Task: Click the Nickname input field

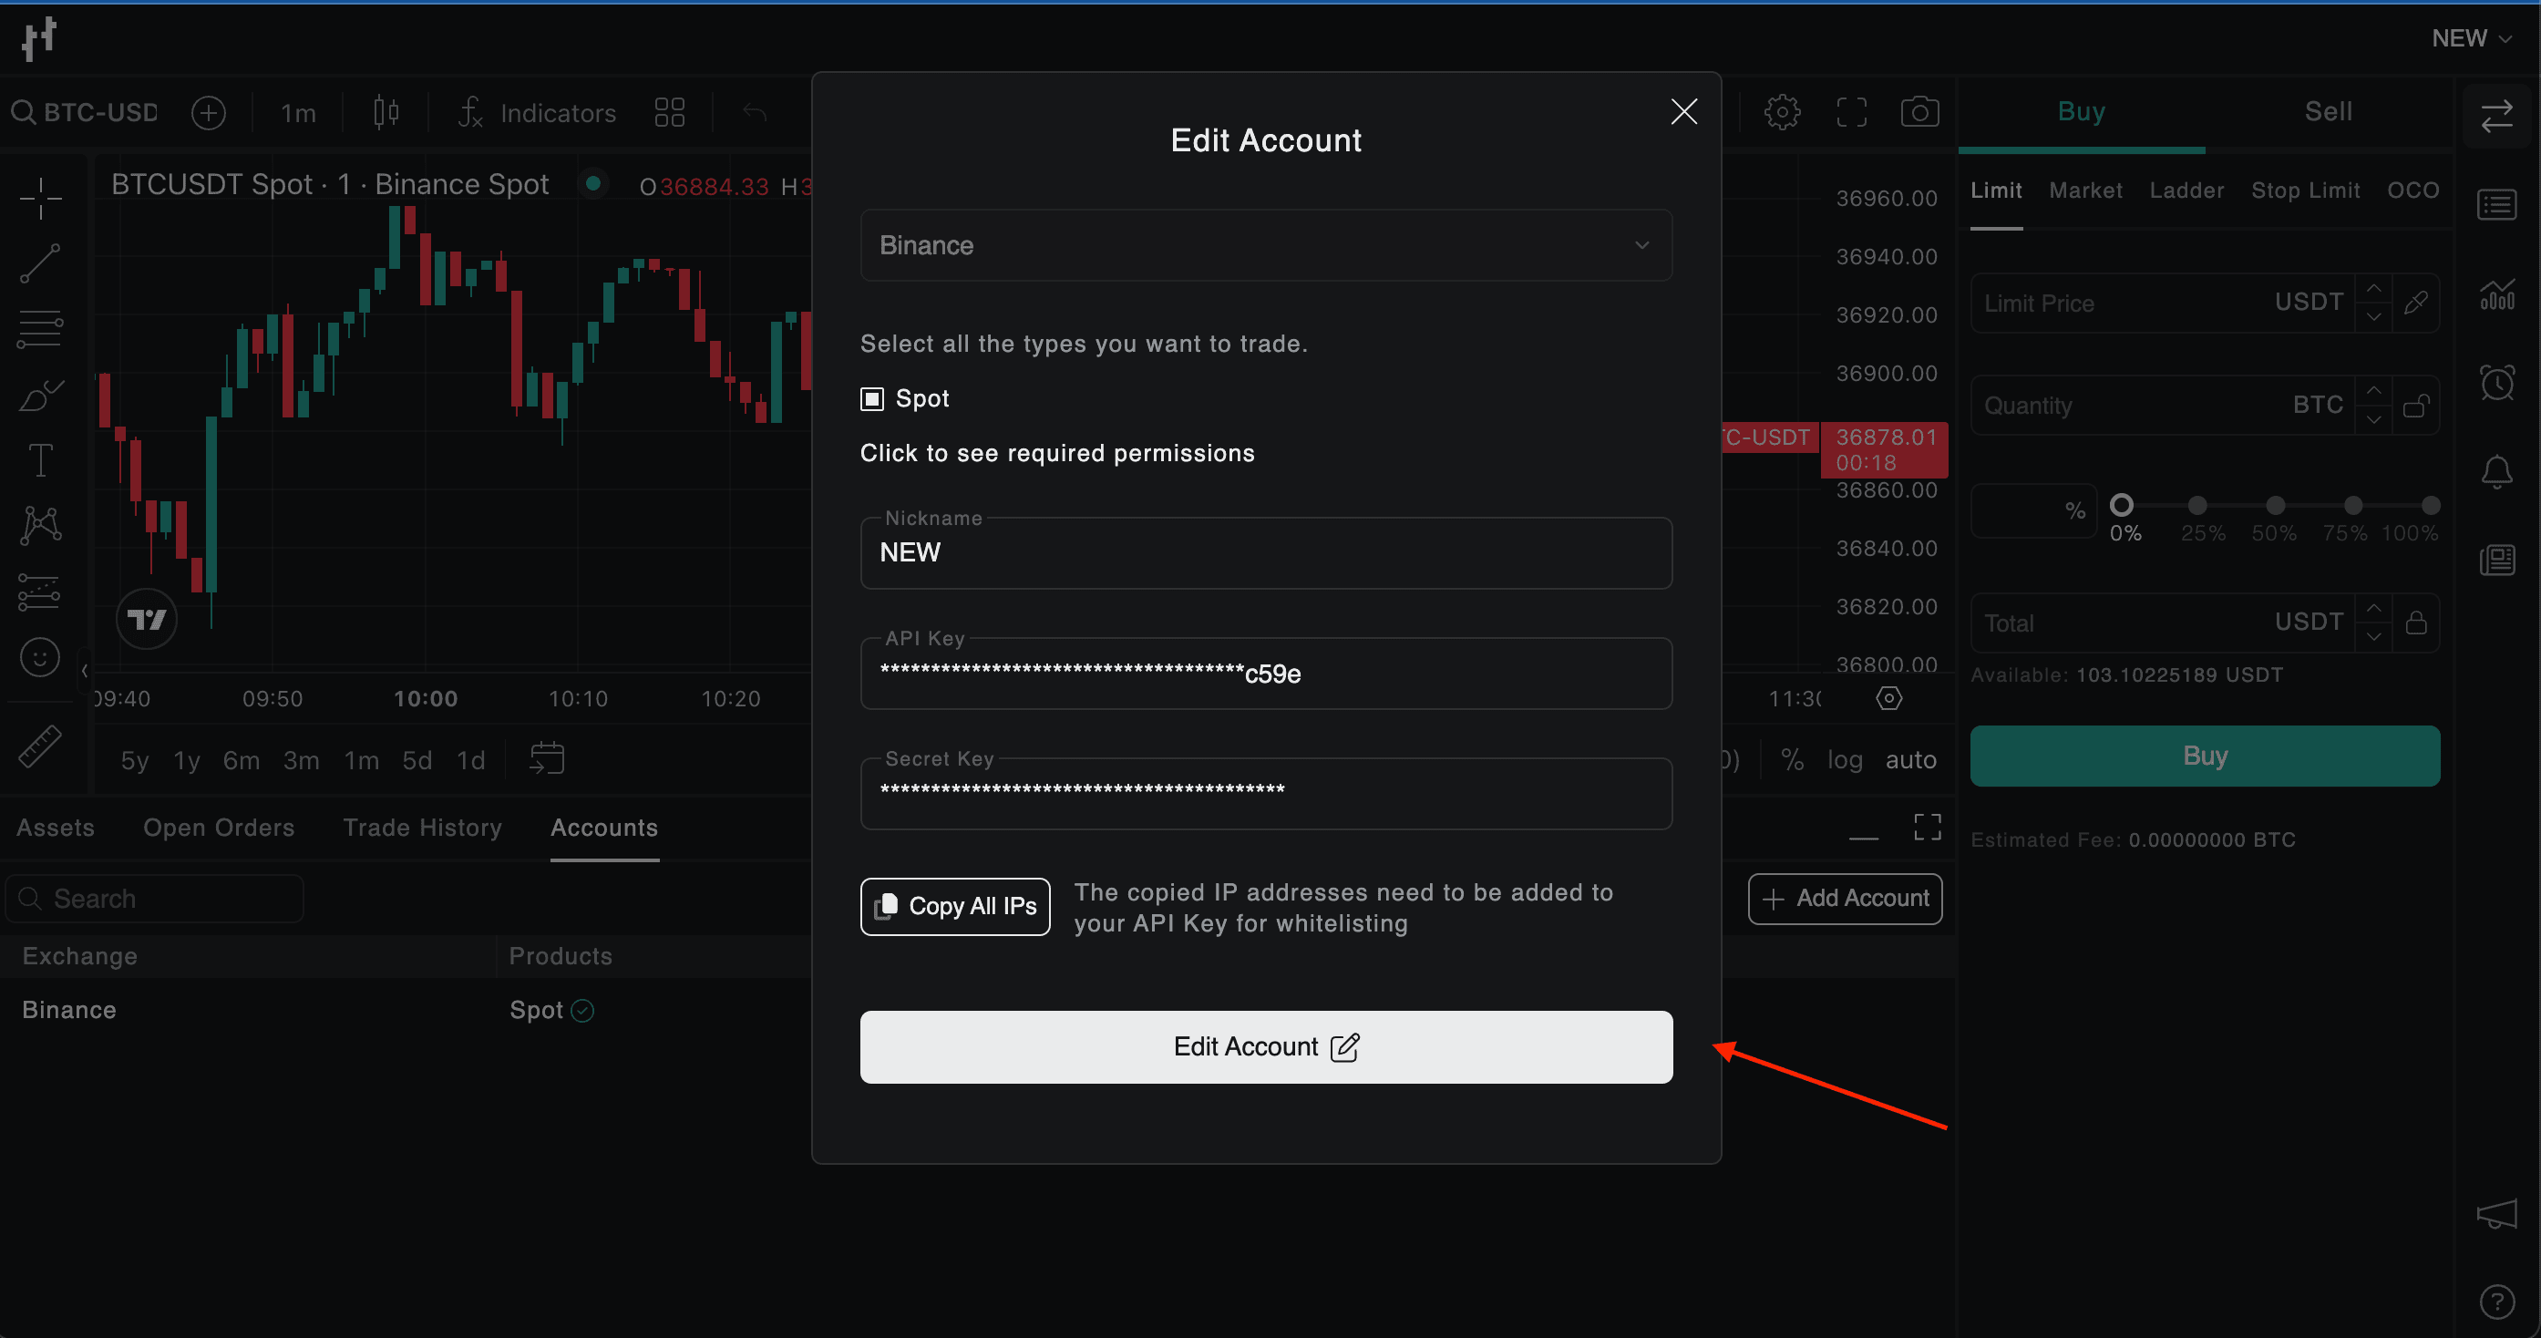Action: coord(1266,552)
